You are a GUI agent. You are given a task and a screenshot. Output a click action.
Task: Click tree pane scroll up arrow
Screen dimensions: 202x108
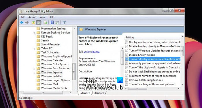(74, 29)
